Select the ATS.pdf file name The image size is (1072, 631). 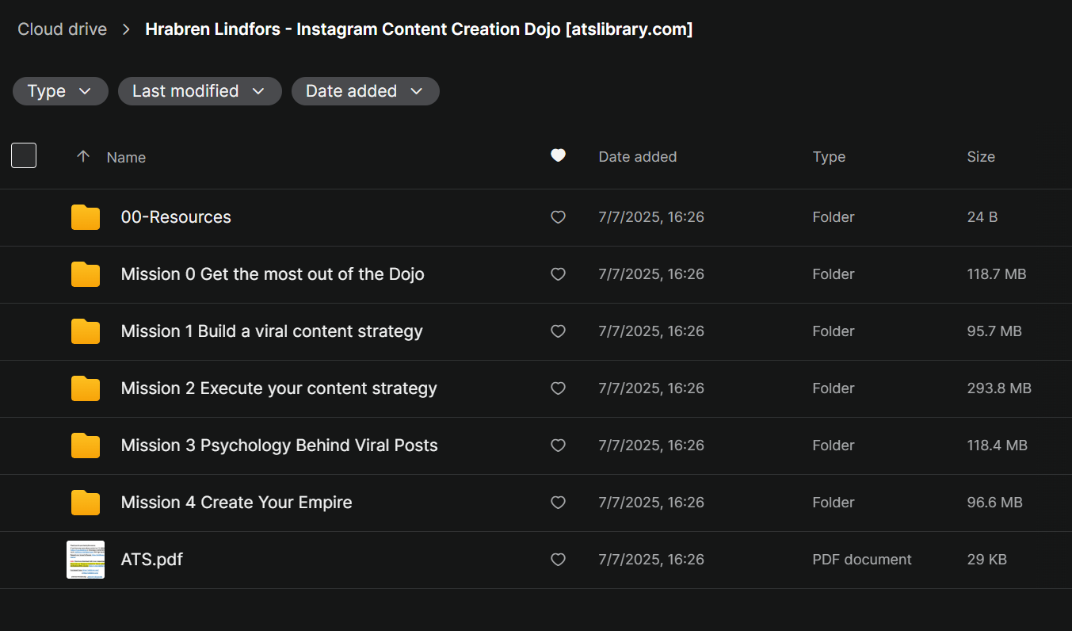point(152,560)
